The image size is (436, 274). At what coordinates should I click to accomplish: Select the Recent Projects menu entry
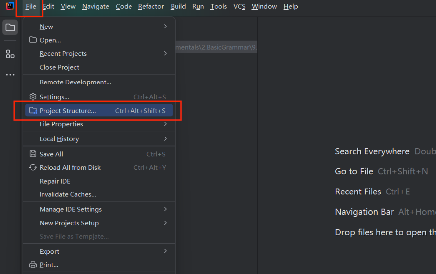99,54
